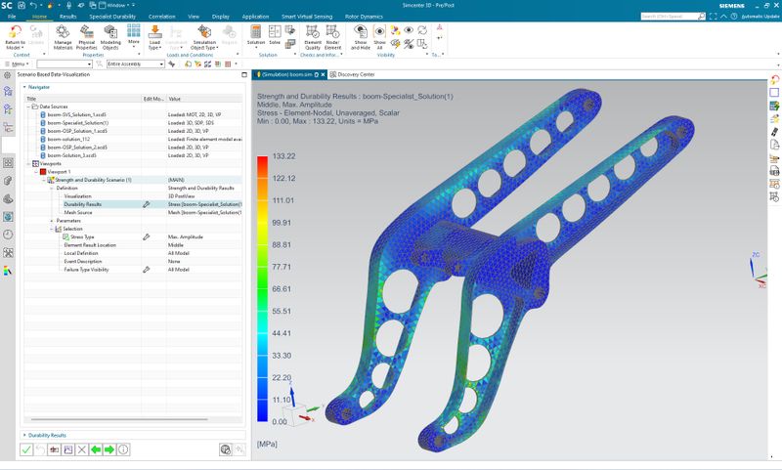Click the XYZ orientation triad in viewport
The image size is (782, 470).
click(301, 406)
